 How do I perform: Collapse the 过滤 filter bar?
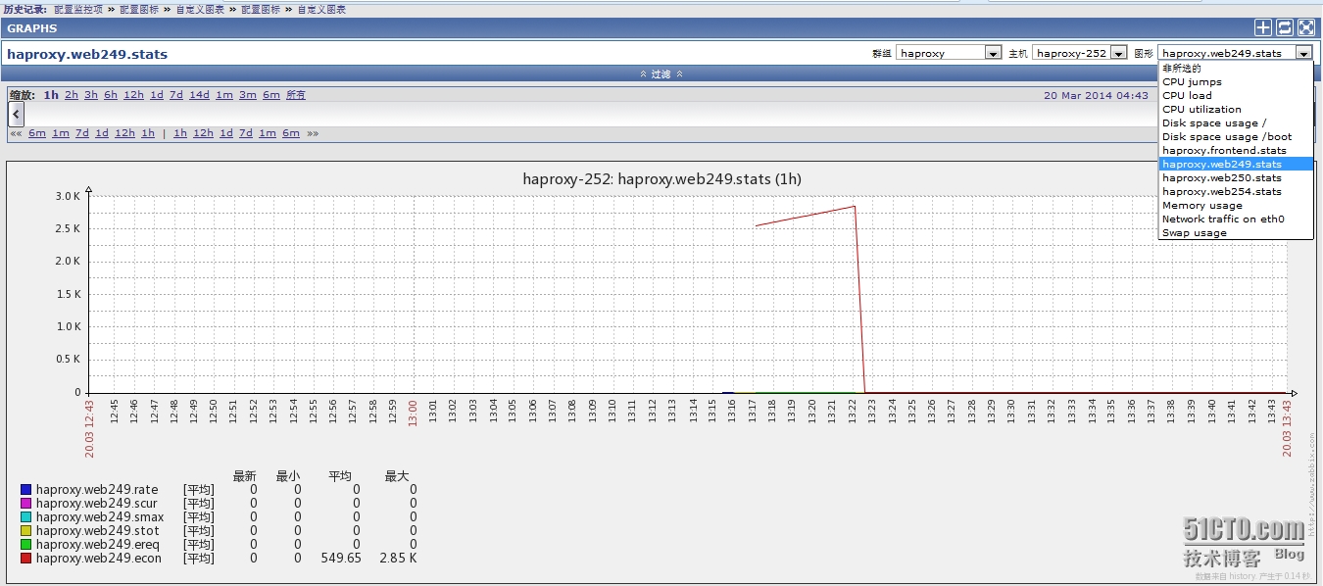[x=661, y=73]
